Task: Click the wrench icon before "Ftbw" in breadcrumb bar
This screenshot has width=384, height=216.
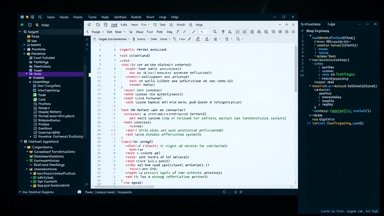Action: click(175, 39)
